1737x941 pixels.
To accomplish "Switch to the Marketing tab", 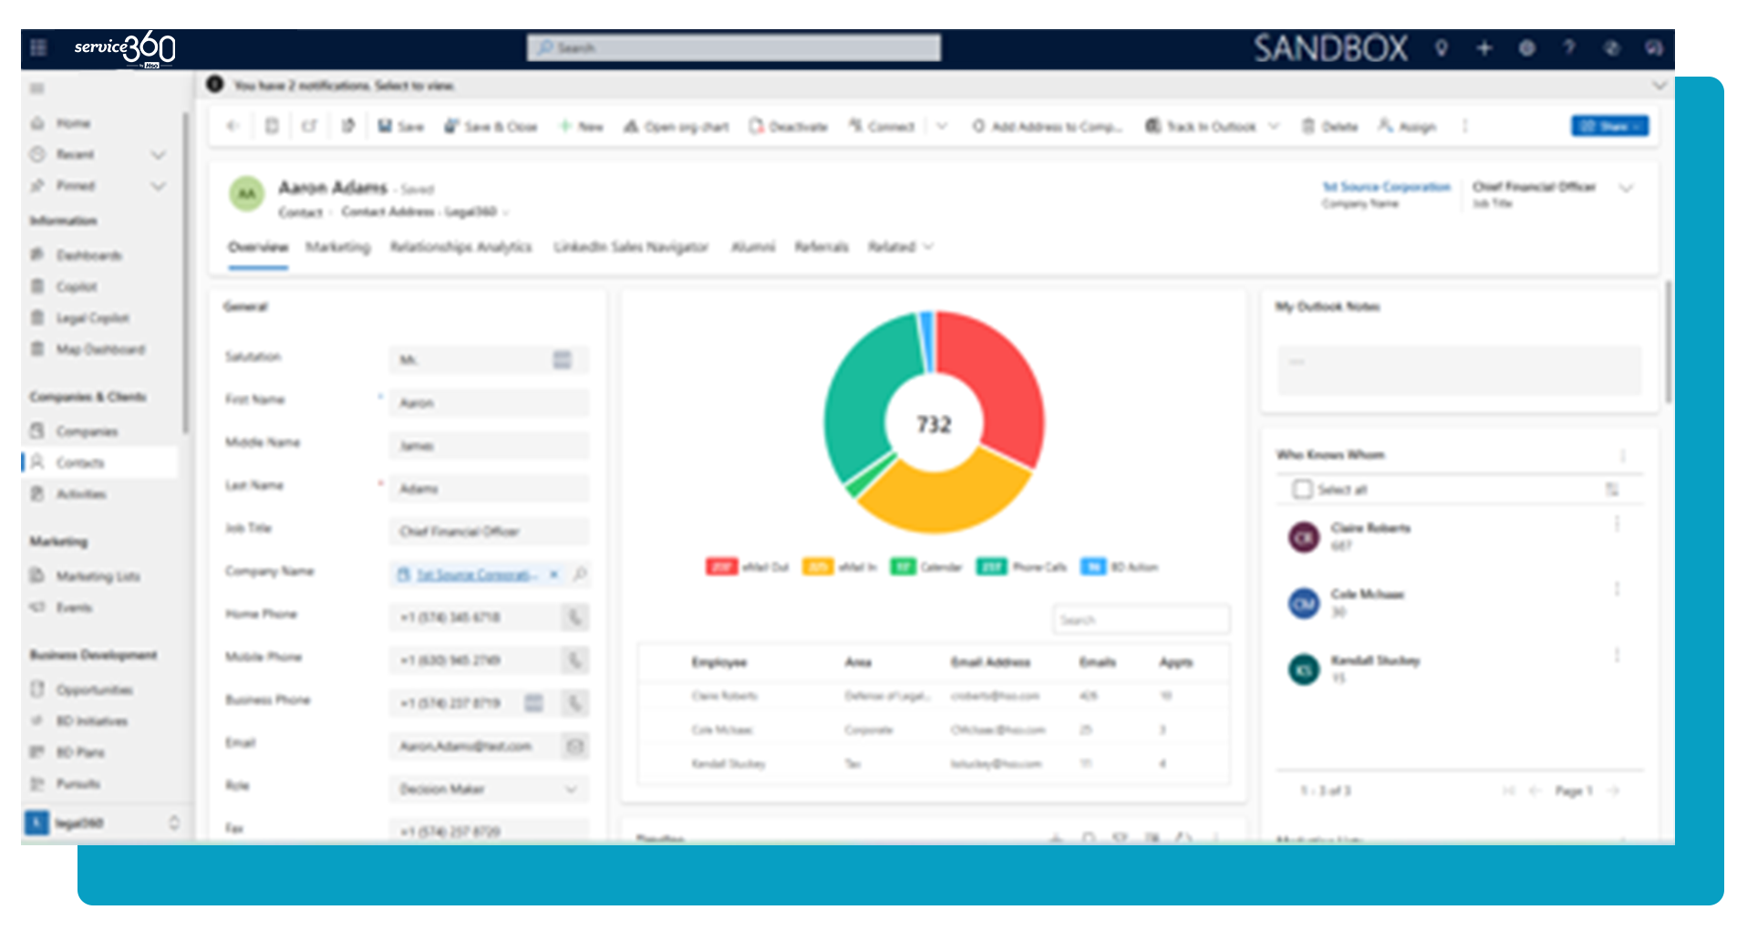I will 338,247.
